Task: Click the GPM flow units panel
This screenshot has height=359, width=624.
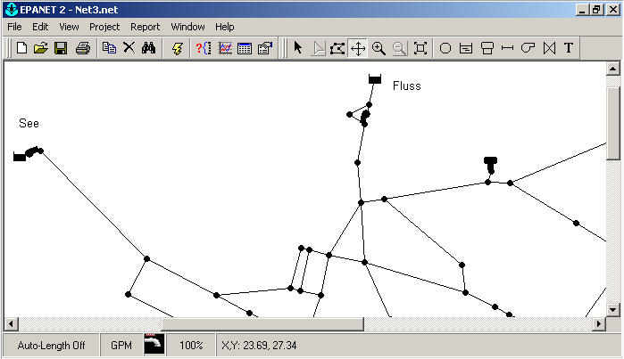Action: pos(121,346)
